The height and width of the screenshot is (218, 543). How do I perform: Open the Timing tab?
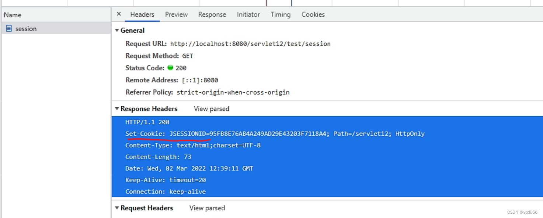coord(280,14)
